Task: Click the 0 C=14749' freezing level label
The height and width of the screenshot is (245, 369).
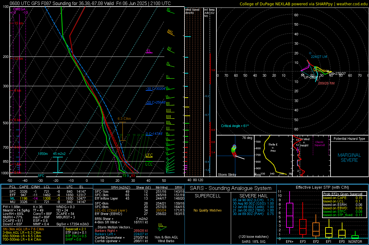Action: (154, 134)
